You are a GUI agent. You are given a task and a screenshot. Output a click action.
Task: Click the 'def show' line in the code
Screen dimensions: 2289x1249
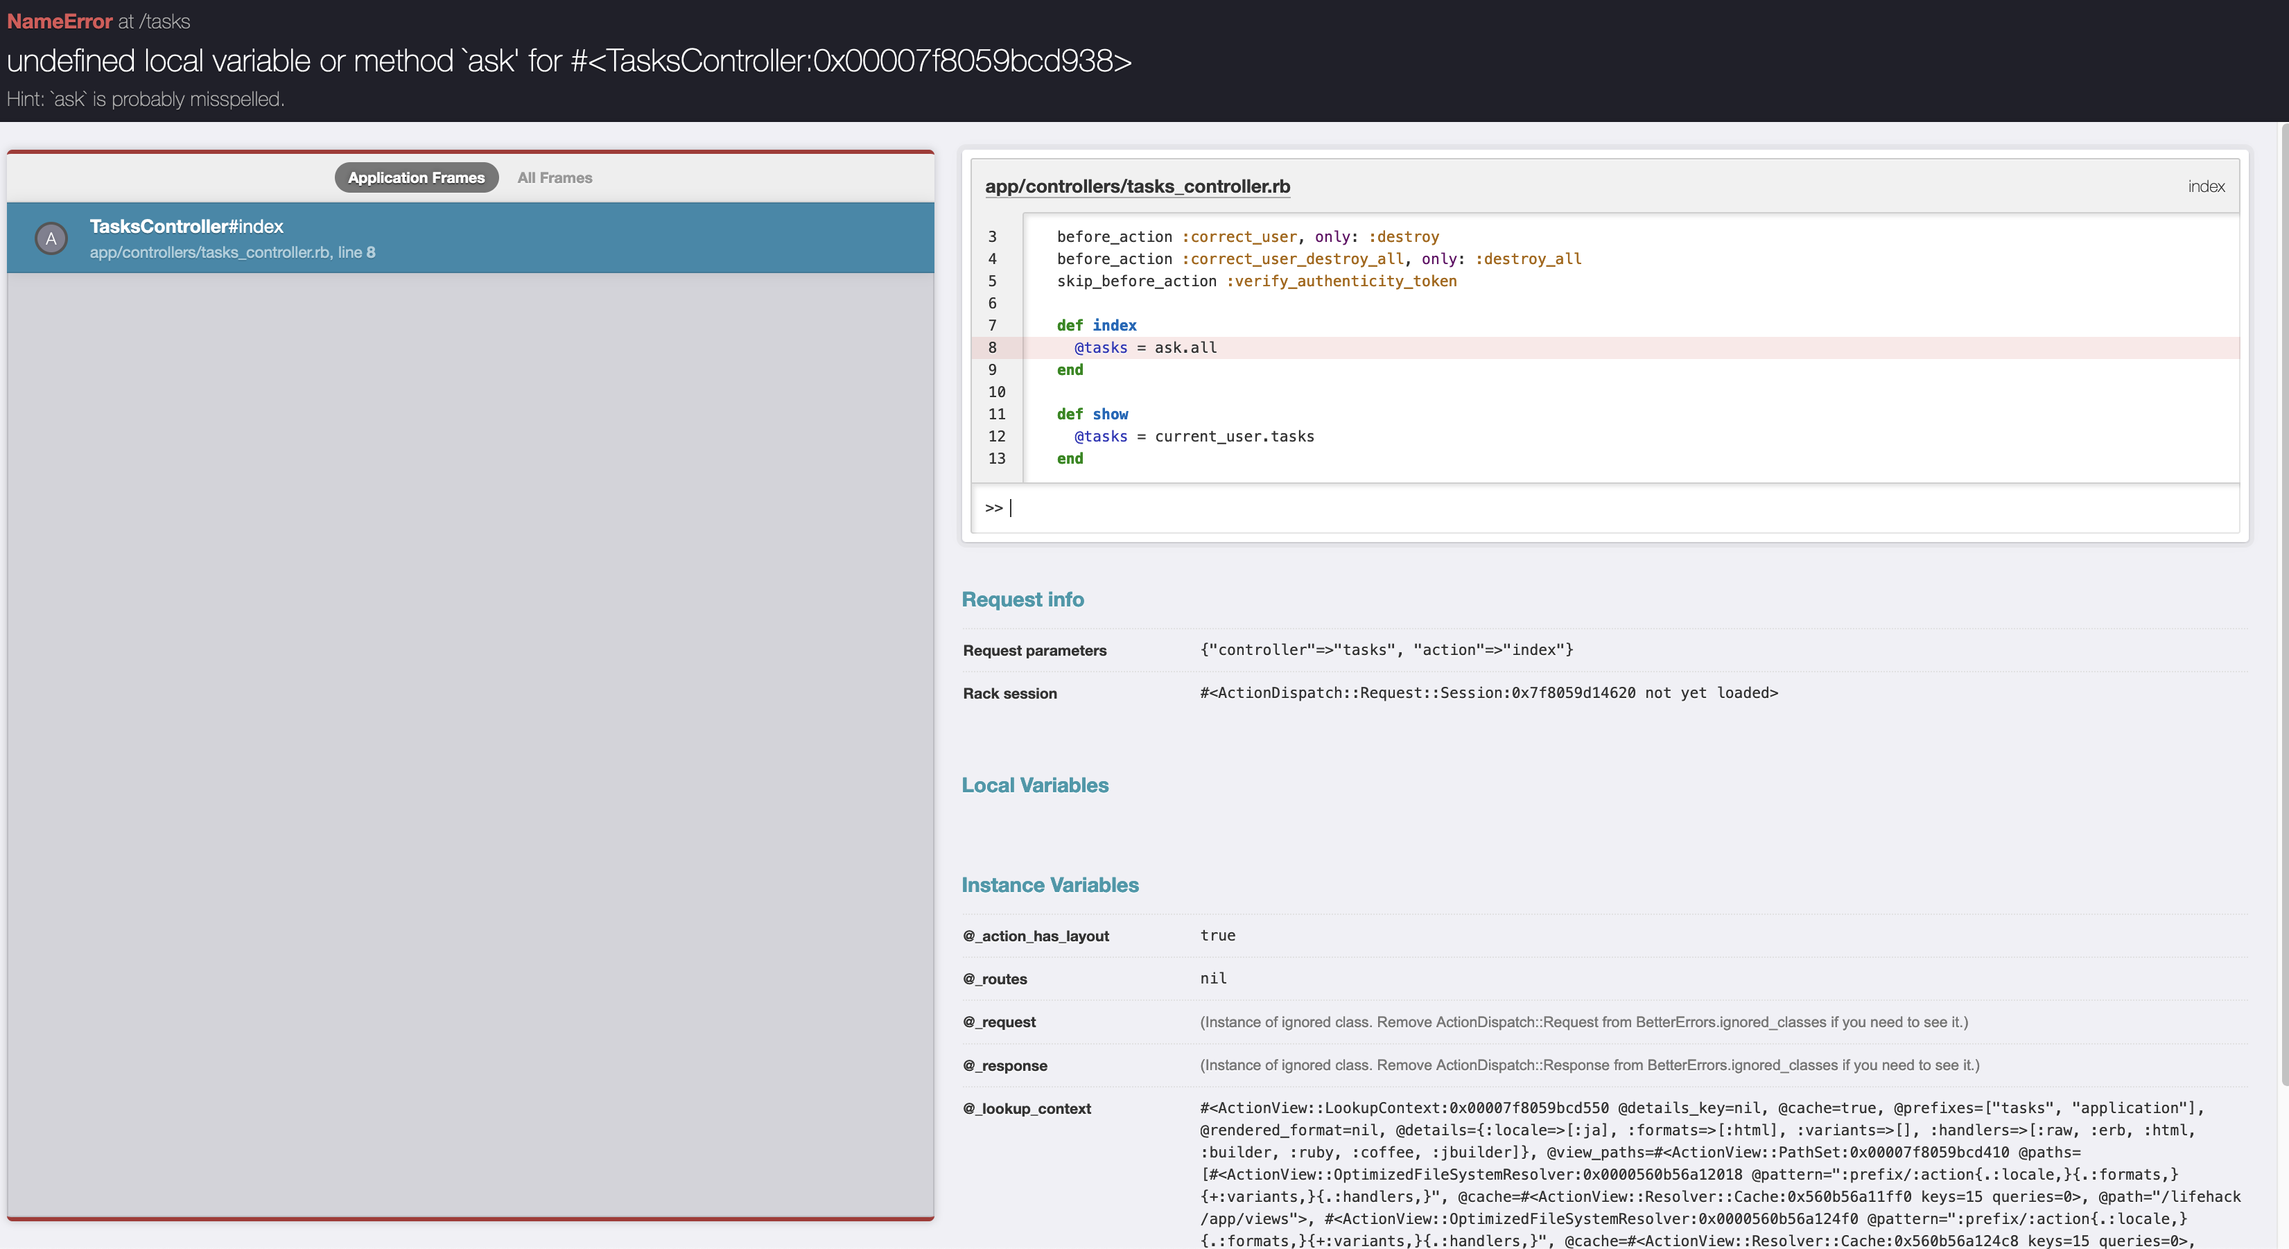click(1091, 414)
